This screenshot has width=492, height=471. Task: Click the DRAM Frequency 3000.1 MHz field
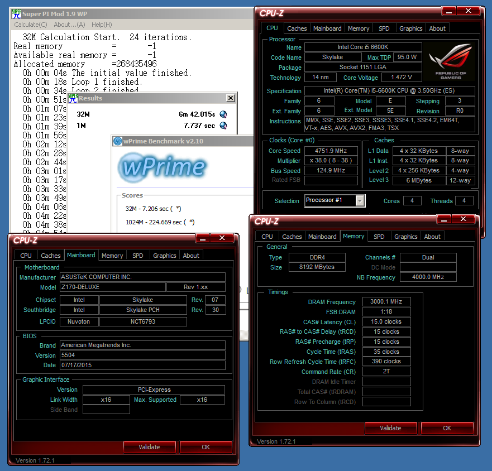tap(386, 301)
